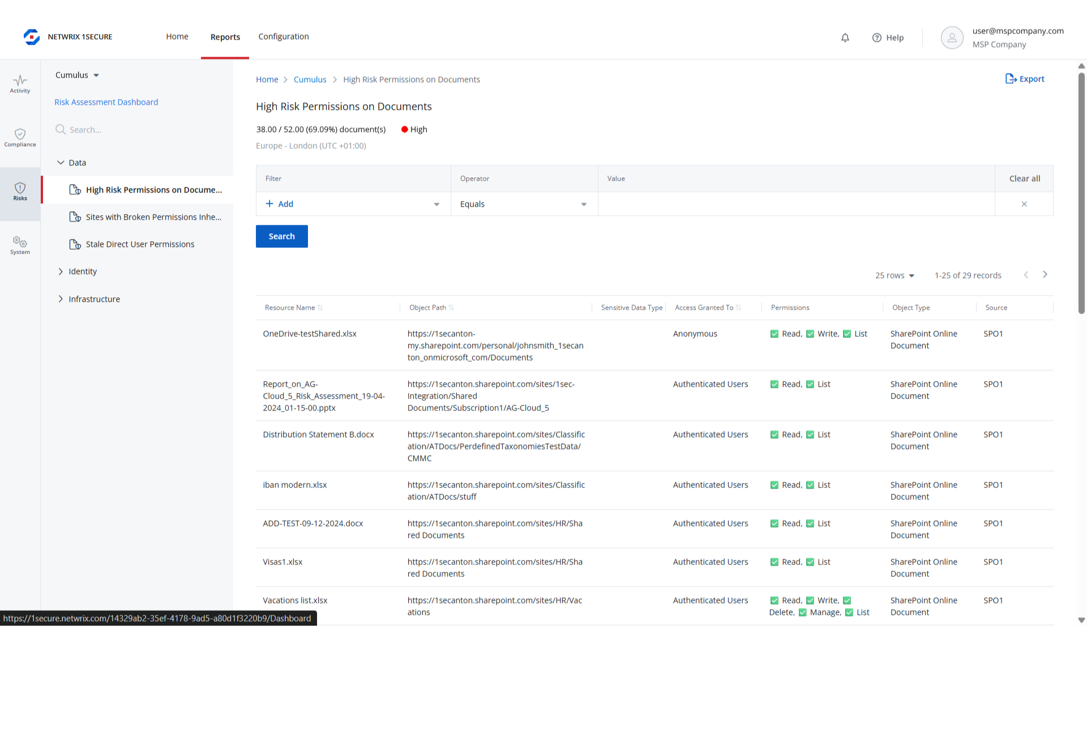
Task: Open the System sidebar section
Action: [20, 245]
